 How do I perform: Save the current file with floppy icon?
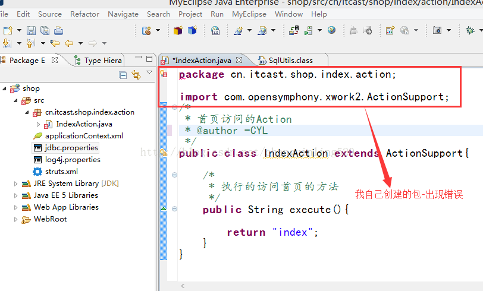point(31,30)
